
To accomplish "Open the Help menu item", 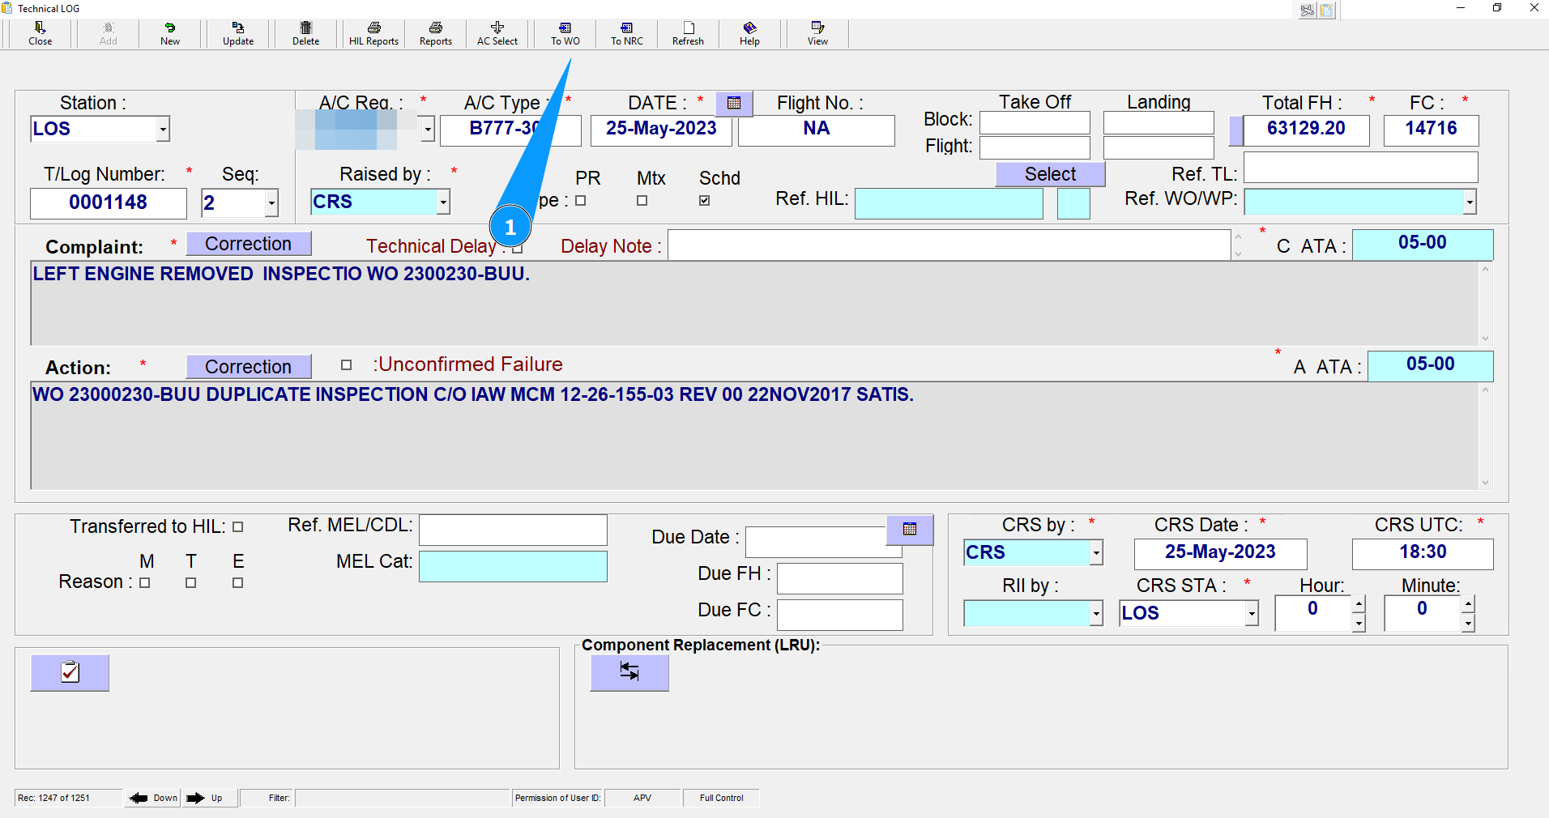I will [749, 33].
